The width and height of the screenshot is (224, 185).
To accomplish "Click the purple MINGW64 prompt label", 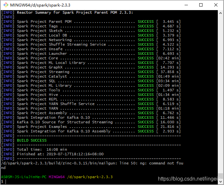I will tap(57, 177).
